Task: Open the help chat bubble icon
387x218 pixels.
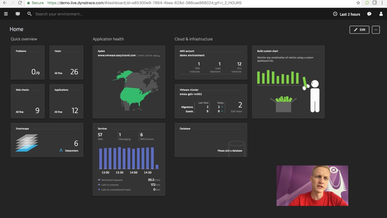Action: 369,14
